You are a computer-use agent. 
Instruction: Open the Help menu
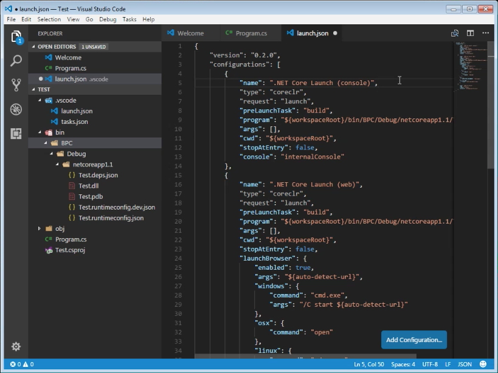click(148, 19)
